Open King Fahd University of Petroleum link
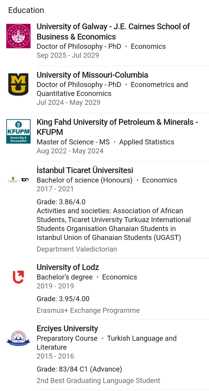209x391 pixels. tap(117, 127)
